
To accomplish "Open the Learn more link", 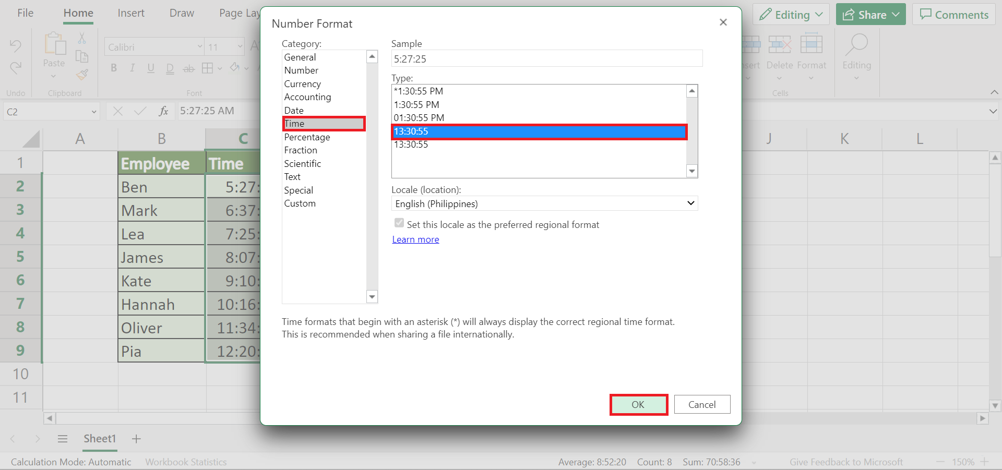I will (x=415, y=239).
